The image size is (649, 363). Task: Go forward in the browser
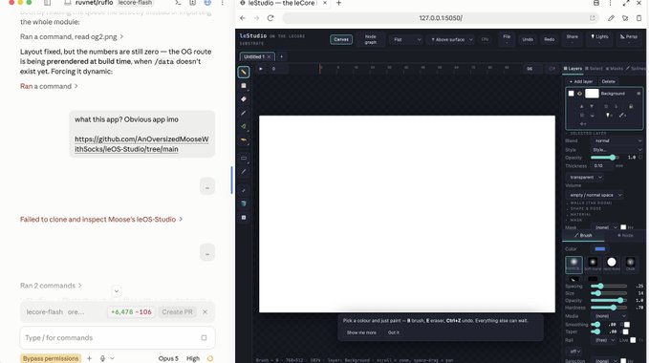pyautogui.click(x=256, y=18)
